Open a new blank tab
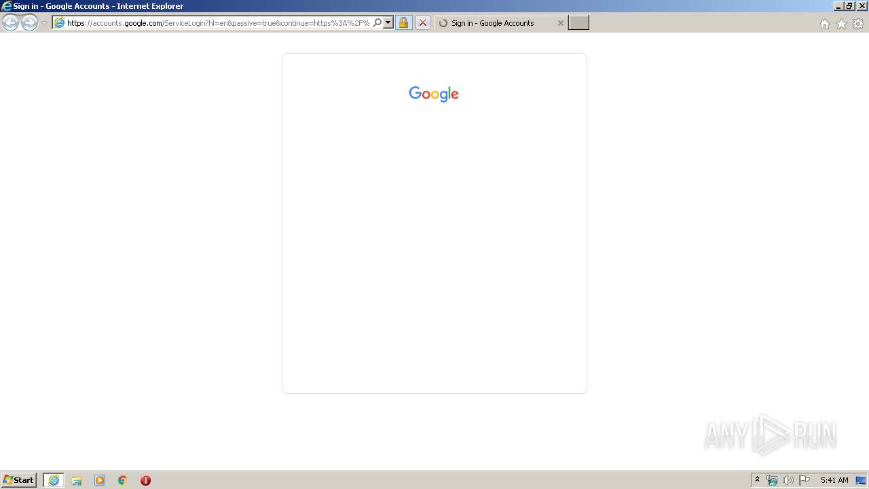 (578, 23)
